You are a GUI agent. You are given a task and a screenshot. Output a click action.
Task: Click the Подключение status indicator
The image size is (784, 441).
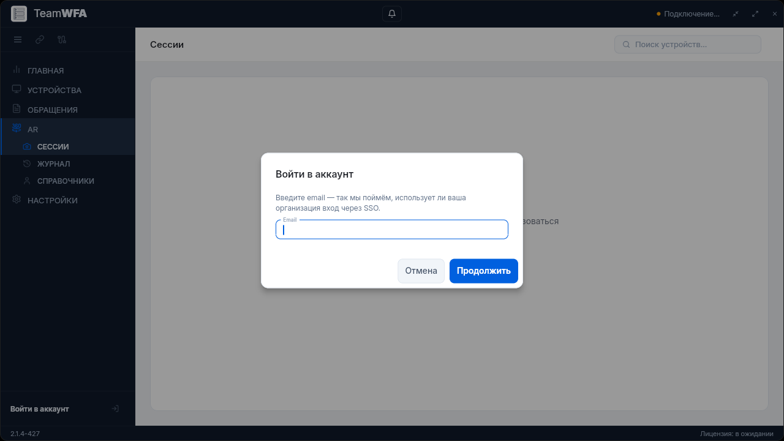[x=688, y=13]
